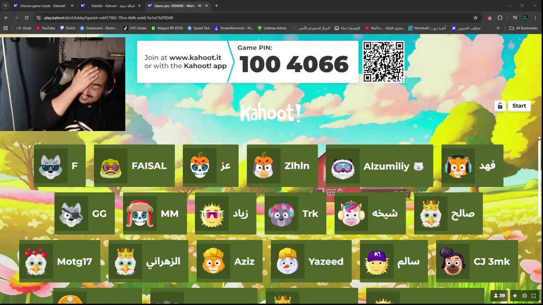Select crowned eagle avatar of الزهراني
The height and width of the screenshot is (305, 543).
(125, 262)
